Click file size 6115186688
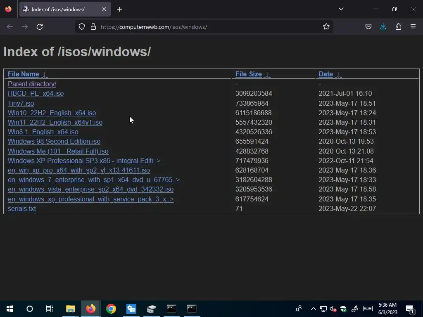 click(x=254, y=113)
